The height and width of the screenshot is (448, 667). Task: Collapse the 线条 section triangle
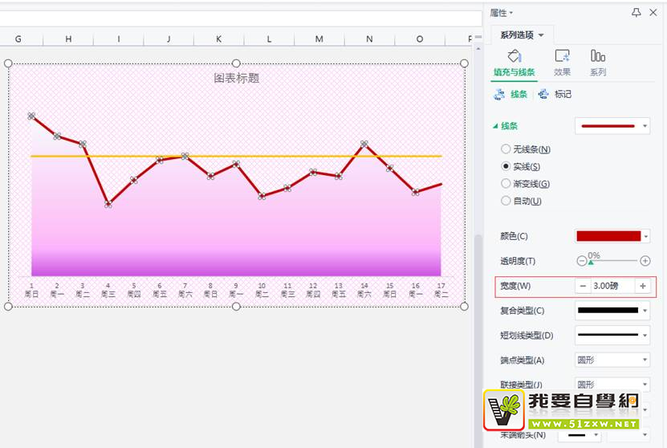[495, 126]
